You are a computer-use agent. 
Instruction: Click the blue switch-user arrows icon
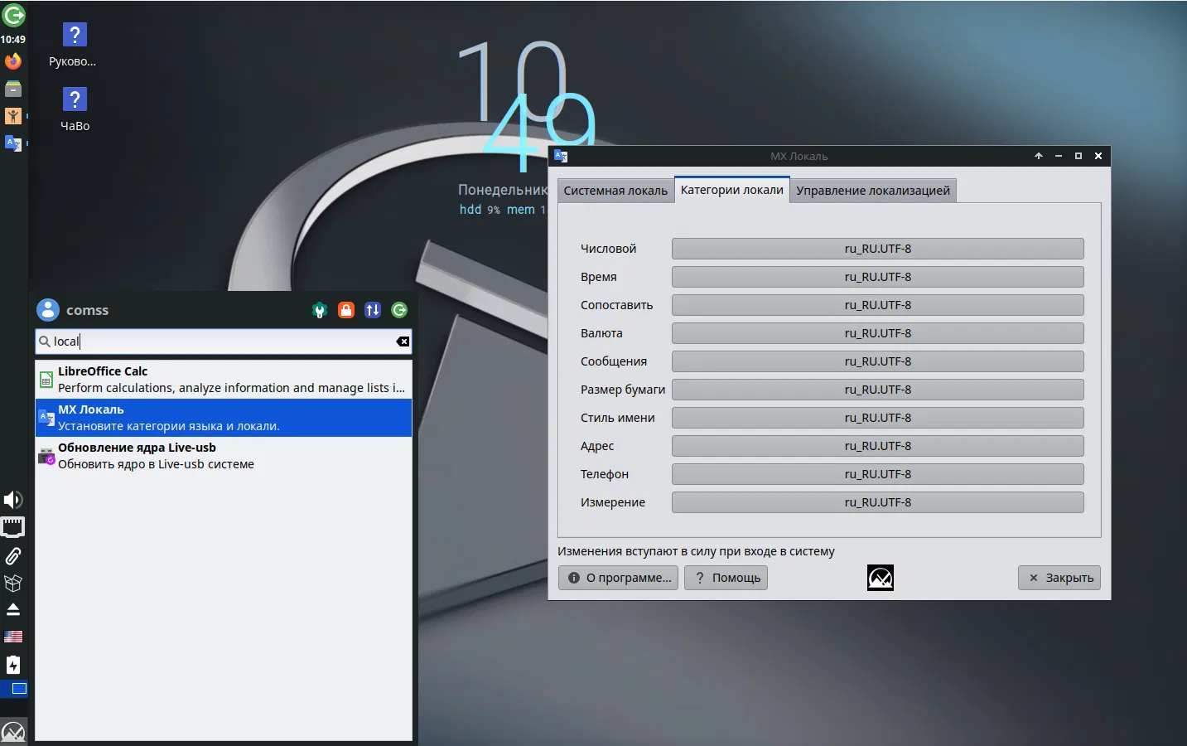(x=373, y=310)
